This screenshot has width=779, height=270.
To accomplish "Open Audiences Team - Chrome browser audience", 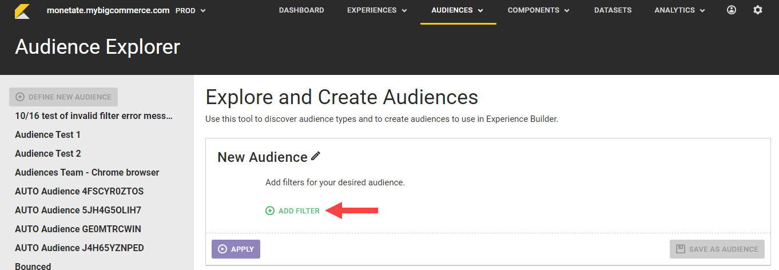I will pyautogui.click(x=87, y=173).
